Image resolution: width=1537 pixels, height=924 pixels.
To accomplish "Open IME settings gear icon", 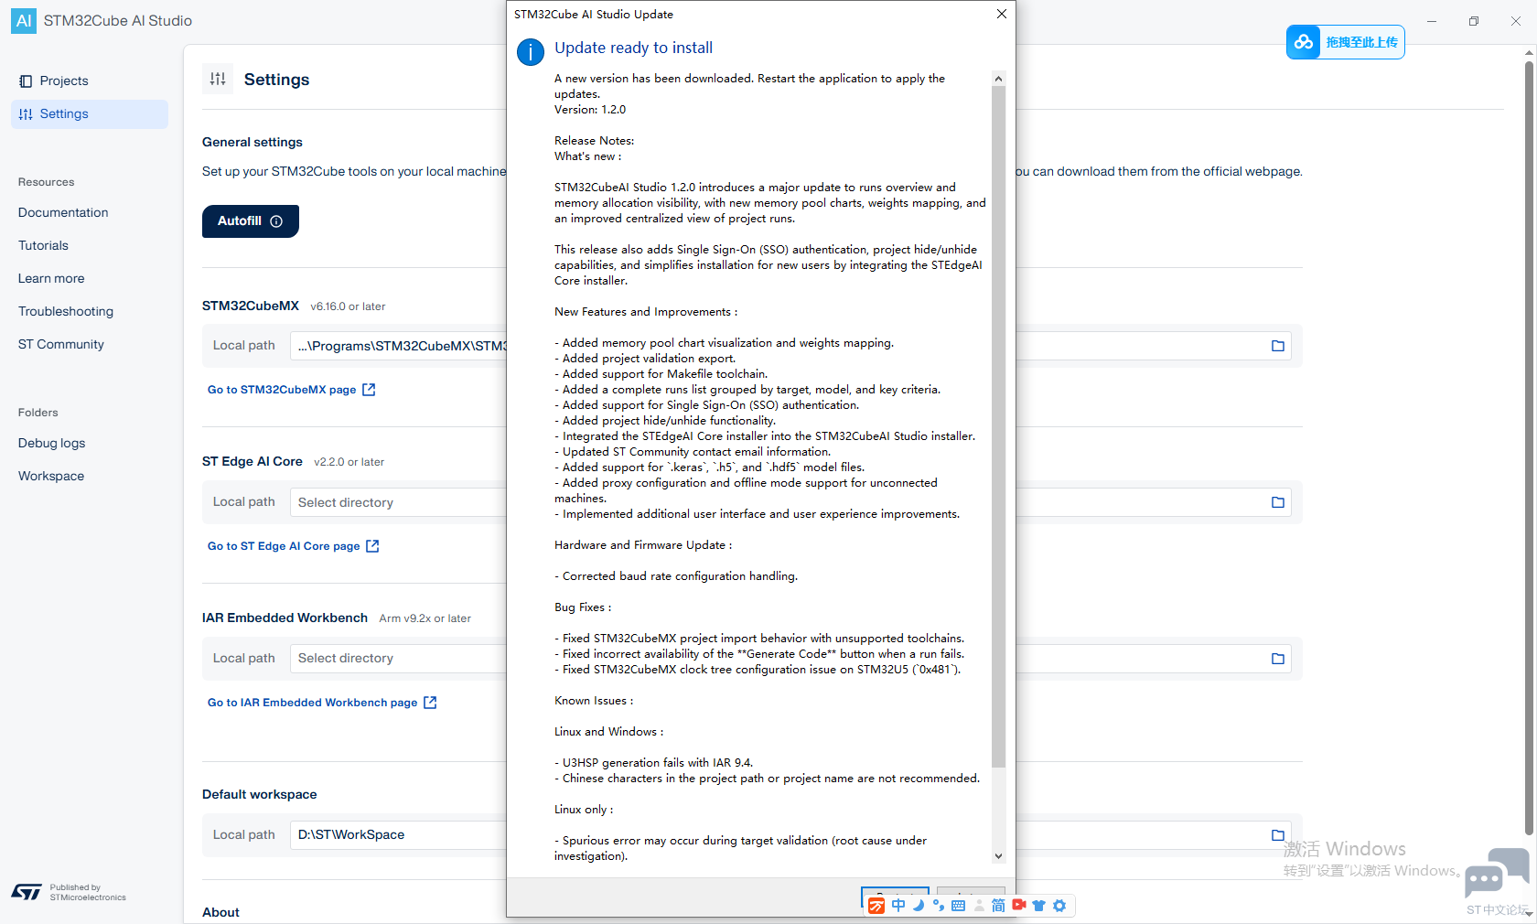I will click(x=1059, y=906).
